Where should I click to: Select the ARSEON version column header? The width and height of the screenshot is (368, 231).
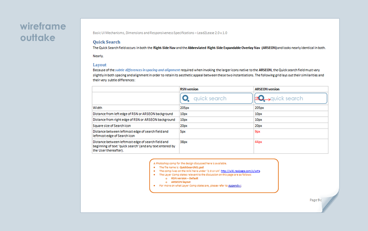click(x=267, y=89)
